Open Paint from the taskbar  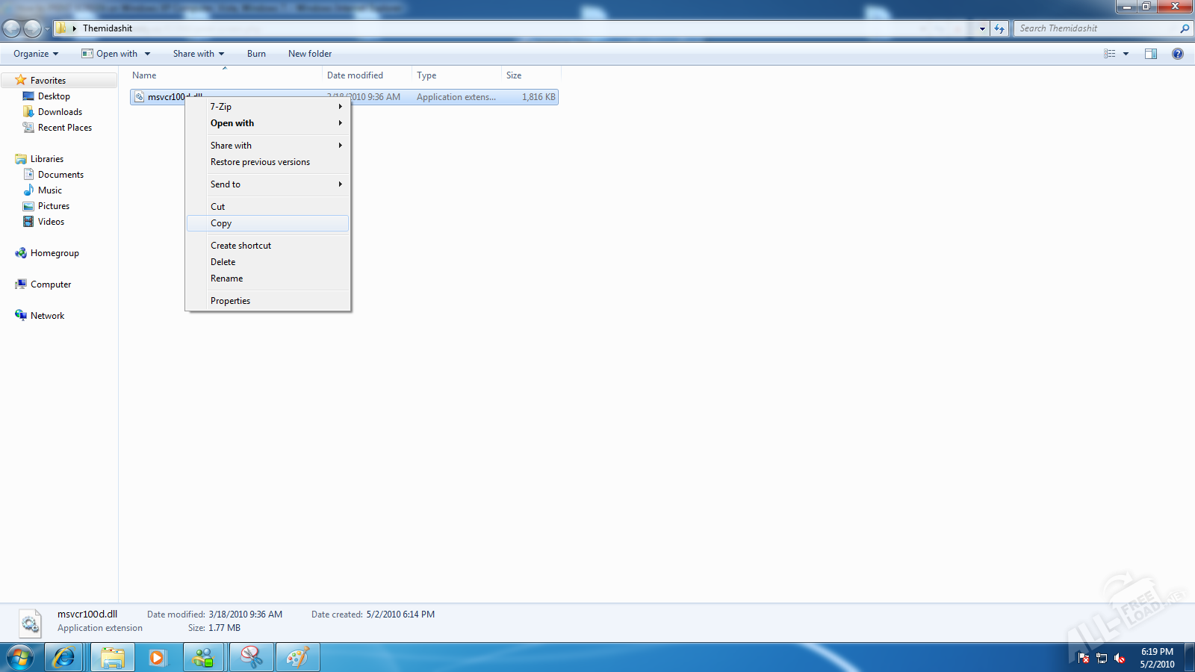297,658
